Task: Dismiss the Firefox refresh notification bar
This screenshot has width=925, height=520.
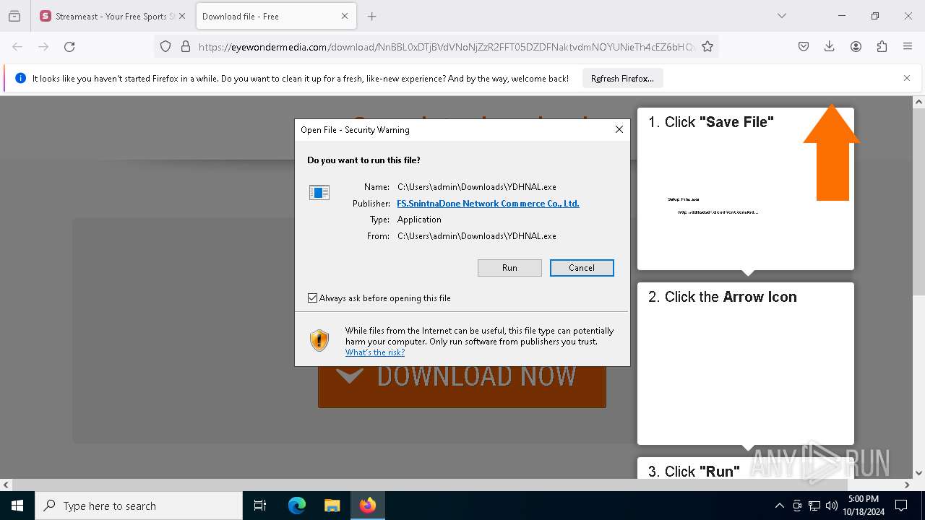Action: 907,78
